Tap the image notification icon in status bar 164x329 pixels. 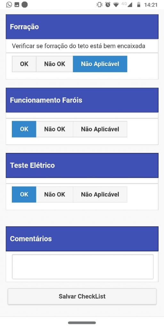[17, 4]
